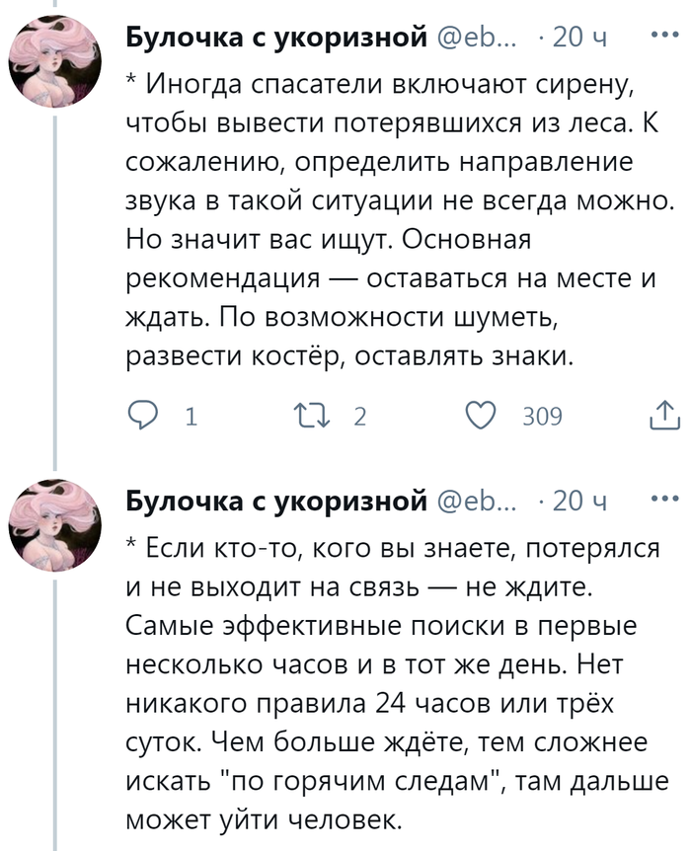Click the @eb... handle on the second tweet

click(476, 503)
